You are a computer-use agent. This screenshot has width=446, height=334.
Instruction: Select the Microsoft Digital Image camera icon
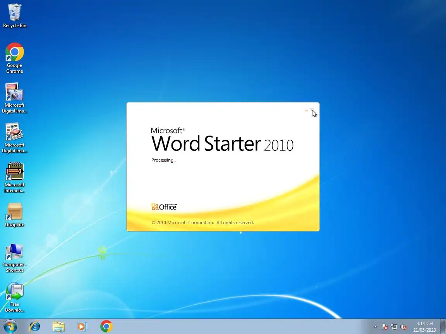(x=14, y=98)
